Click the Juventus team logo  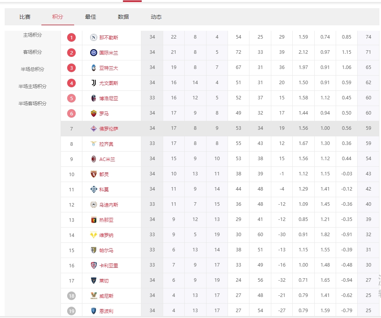point(94,83)
